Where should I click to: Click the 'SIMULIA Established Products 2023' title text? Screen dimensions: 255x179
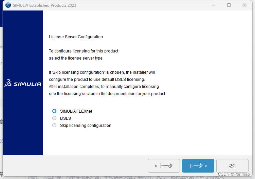click(44, 5)
